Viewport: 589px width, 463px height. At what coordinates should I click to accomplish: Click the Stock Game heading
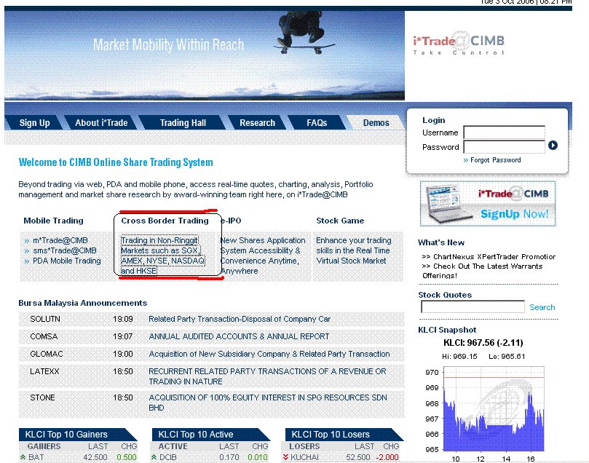pyautogui.click(x=340, y=221)
